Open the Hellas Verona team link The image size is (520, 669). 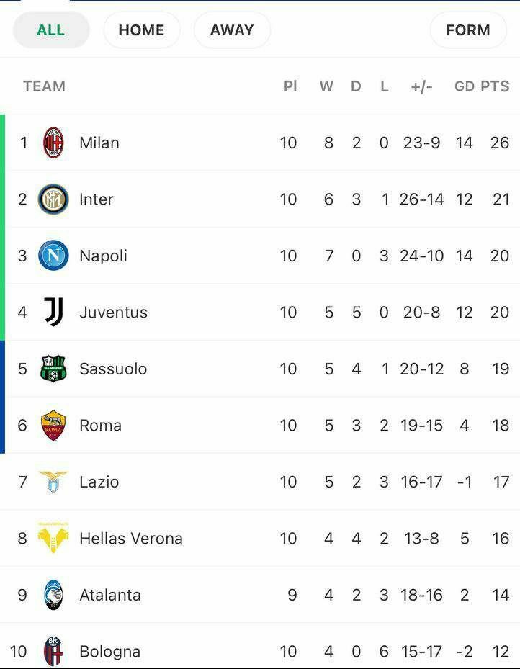[x=131, y=538]
